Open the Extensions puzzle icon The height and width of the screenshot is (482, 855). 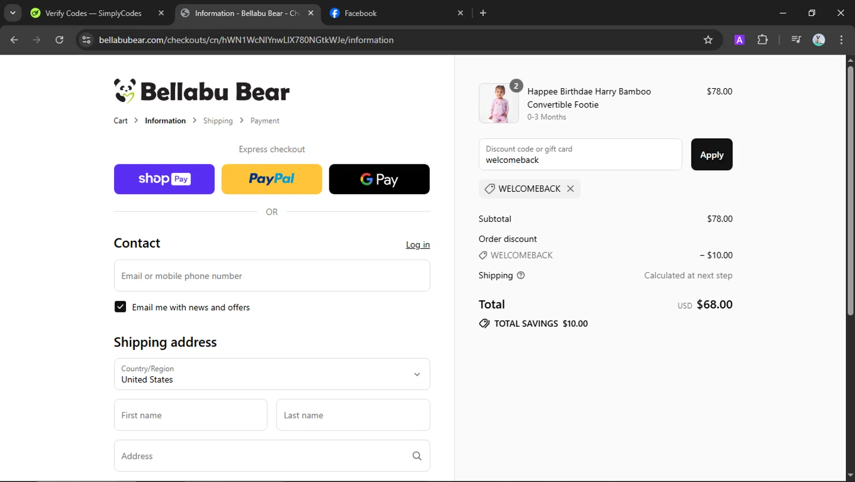tap(763, 40)
